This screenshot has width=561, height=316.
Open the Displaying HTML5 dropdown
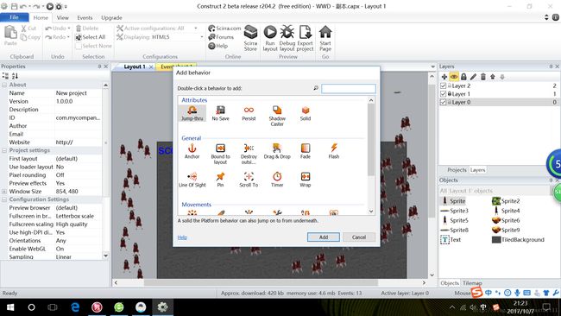pyautogui.click(x=201, y=37)
